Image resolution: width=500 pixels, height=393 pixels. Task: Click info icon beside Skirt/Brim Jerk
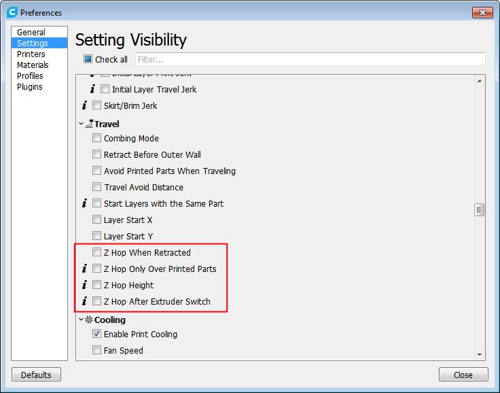(84, 105)
